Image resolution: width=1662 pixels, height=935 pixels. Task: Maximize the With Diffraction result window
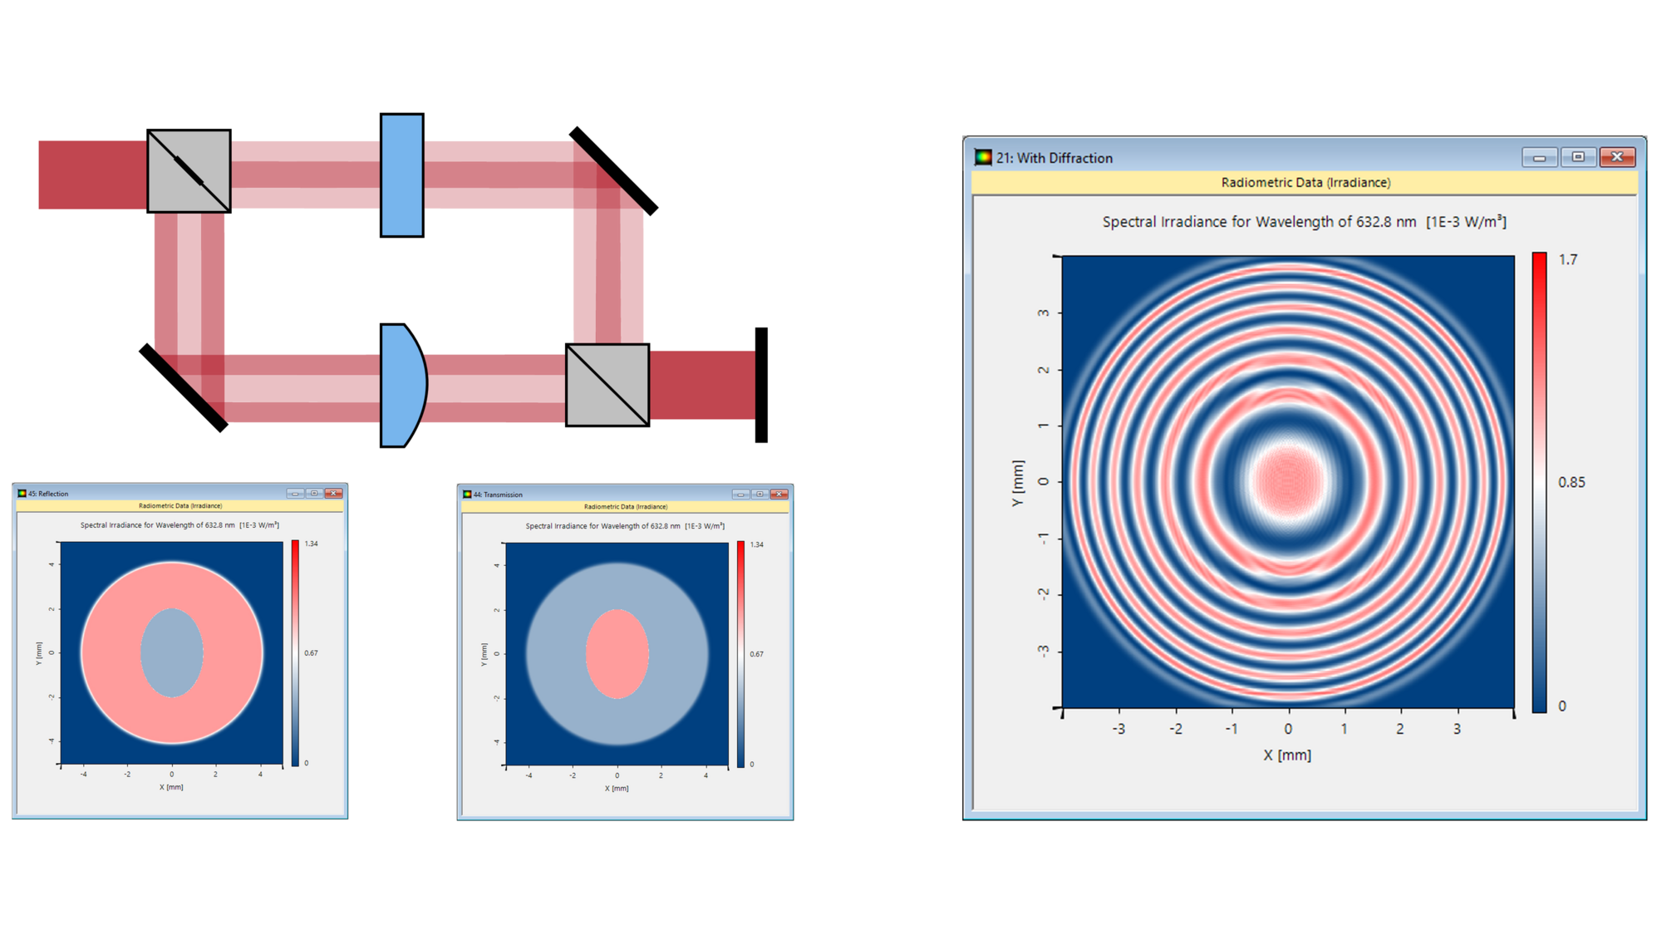pyautogui.click(x=1578, y=156)
